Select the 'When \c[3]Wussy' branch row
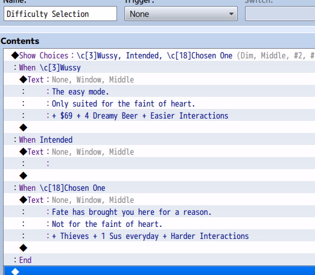 tap(159, 67)
